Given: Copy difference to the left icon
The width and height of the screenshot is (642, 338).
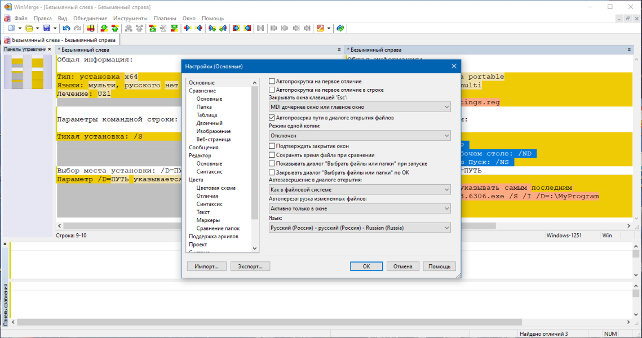Looking at the screenshot, I should pos(199,28).
